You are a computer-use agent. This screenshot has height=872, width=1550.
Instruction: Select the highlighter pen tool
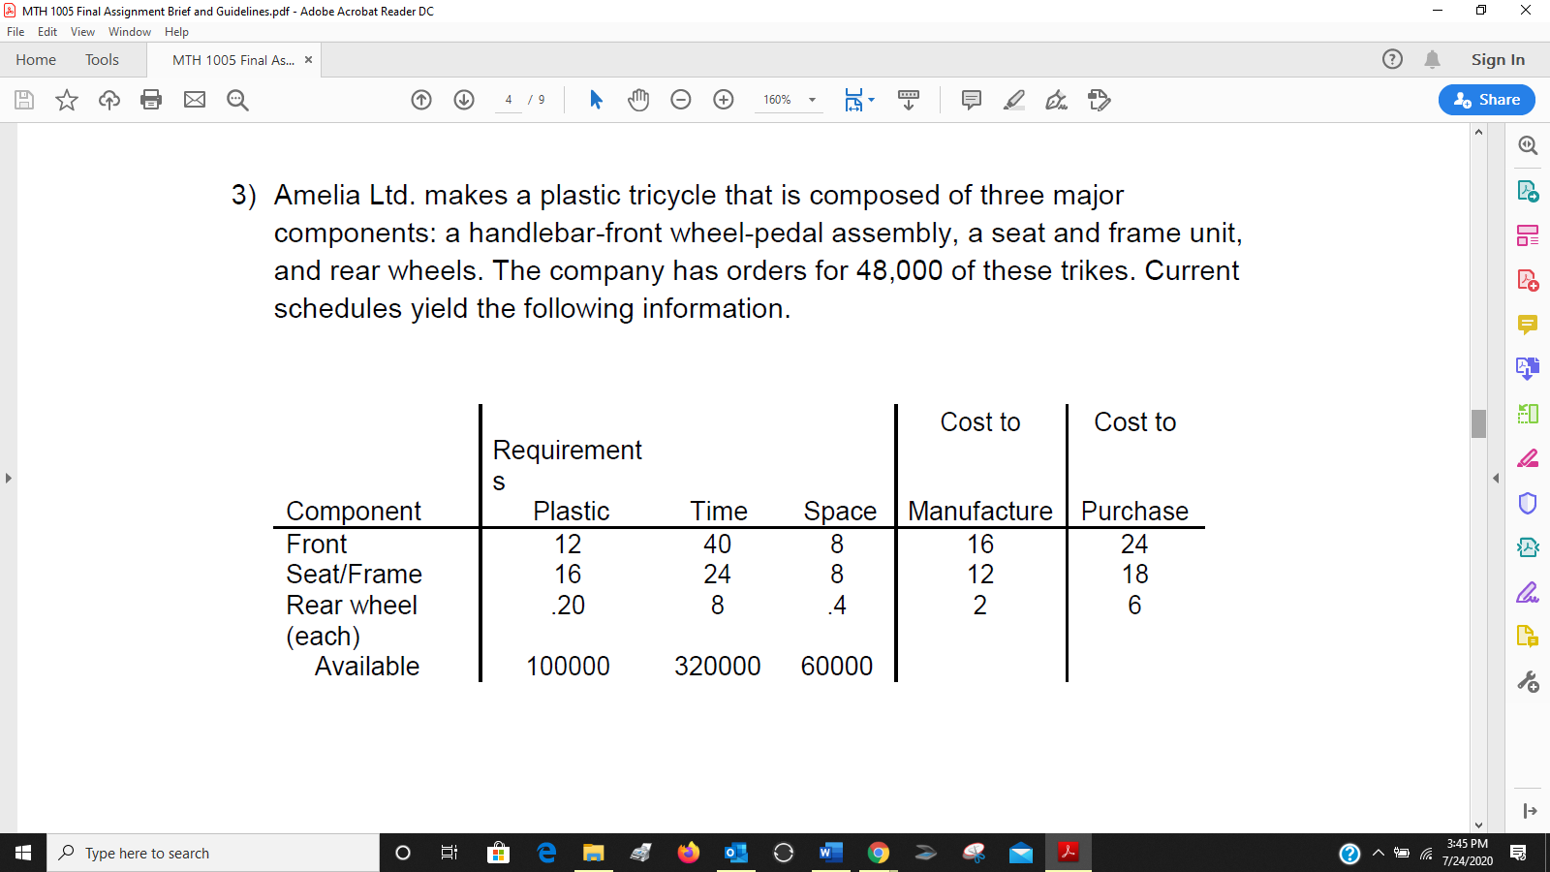1014,100
